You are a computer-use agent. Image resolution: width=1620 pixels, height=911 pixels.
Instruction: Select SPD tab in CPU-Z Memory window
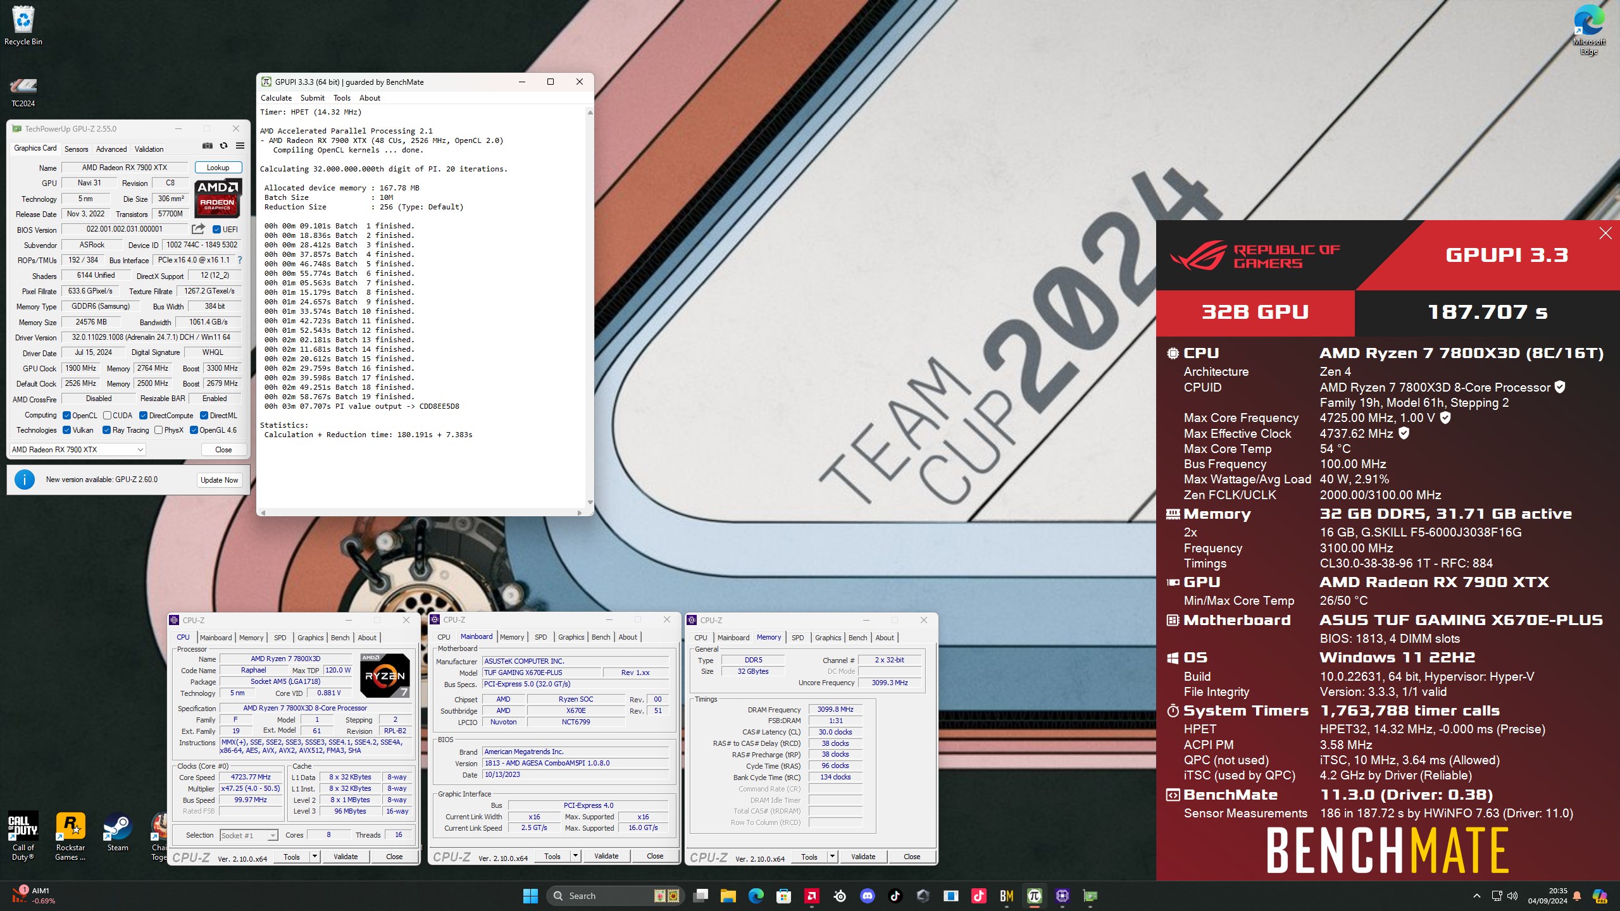(x=797, y=638)
